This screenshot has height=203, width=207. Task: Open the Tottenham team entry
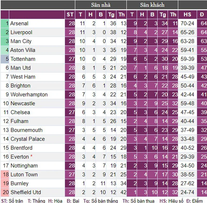[x=23, y=59]
